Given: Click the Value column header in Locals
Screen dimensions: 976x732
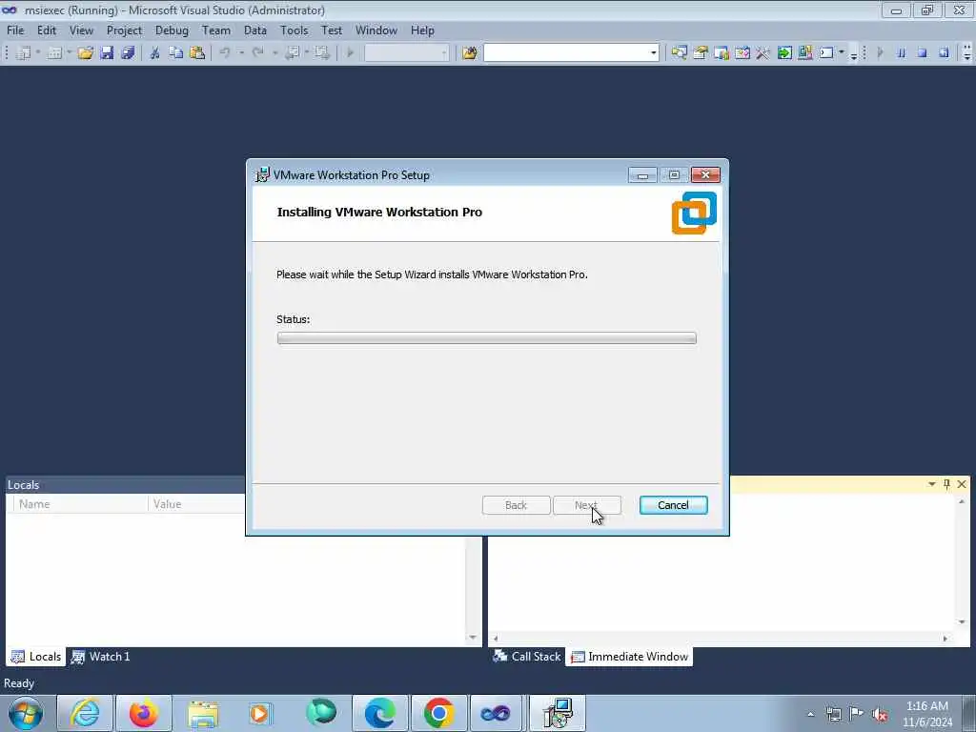Looking at the screenshot, I should 197,504.
